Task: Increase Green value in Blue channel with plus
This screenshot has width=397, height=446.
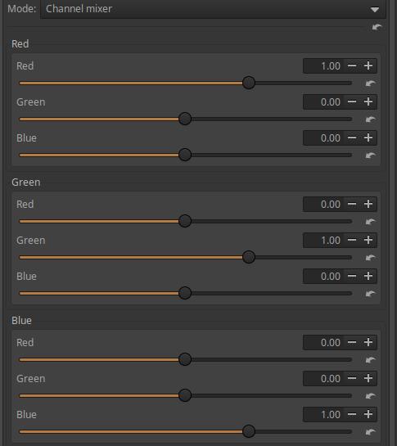Action: tap(368, 378)
